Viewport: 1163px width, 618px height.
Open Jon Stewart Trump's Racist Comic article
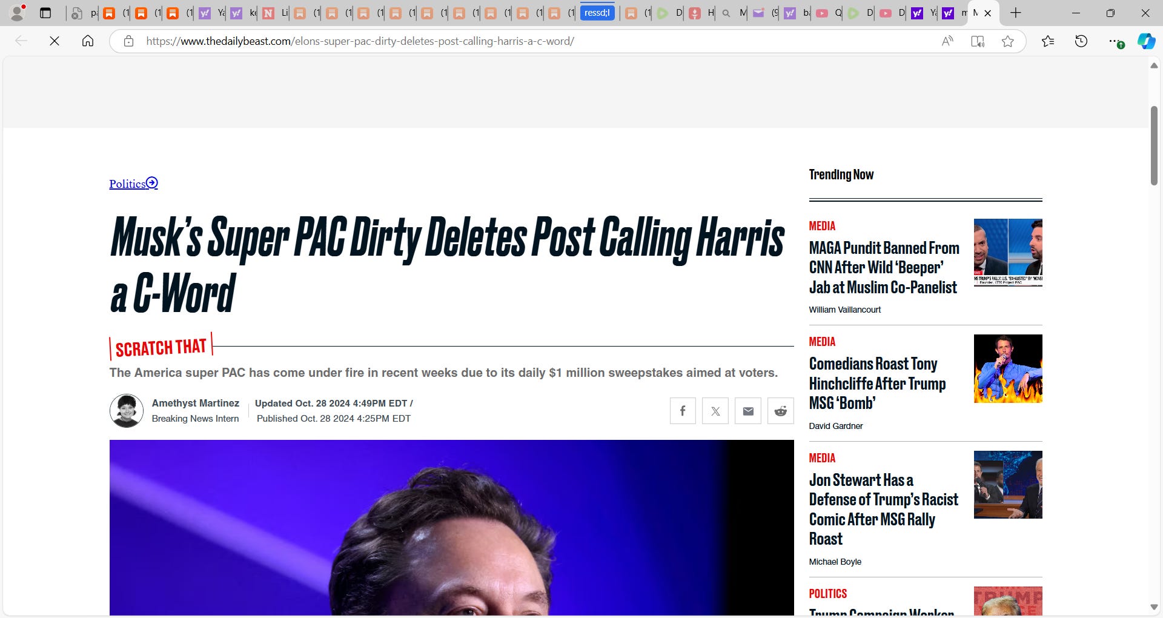pos(883,509)
